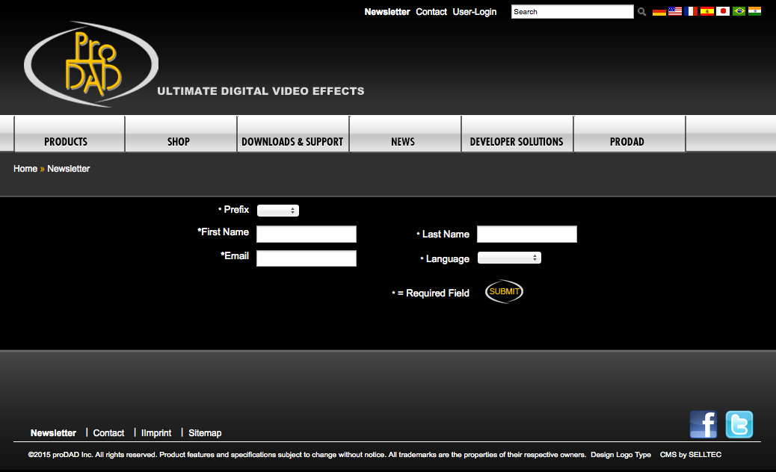
Task: Open the Downloads & Support menu
Action: coord(292,141)
